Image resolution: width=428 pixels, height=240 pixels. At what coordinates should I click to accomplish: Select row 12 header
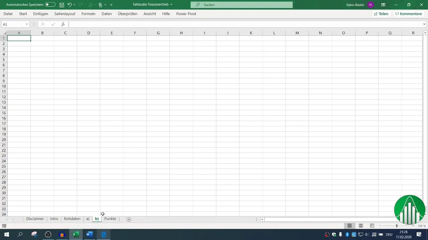coord(4,97)
